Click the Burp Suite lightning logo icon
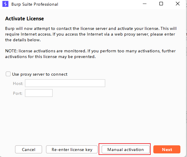Viewport: 187px width, 157px height. [5, 4]
